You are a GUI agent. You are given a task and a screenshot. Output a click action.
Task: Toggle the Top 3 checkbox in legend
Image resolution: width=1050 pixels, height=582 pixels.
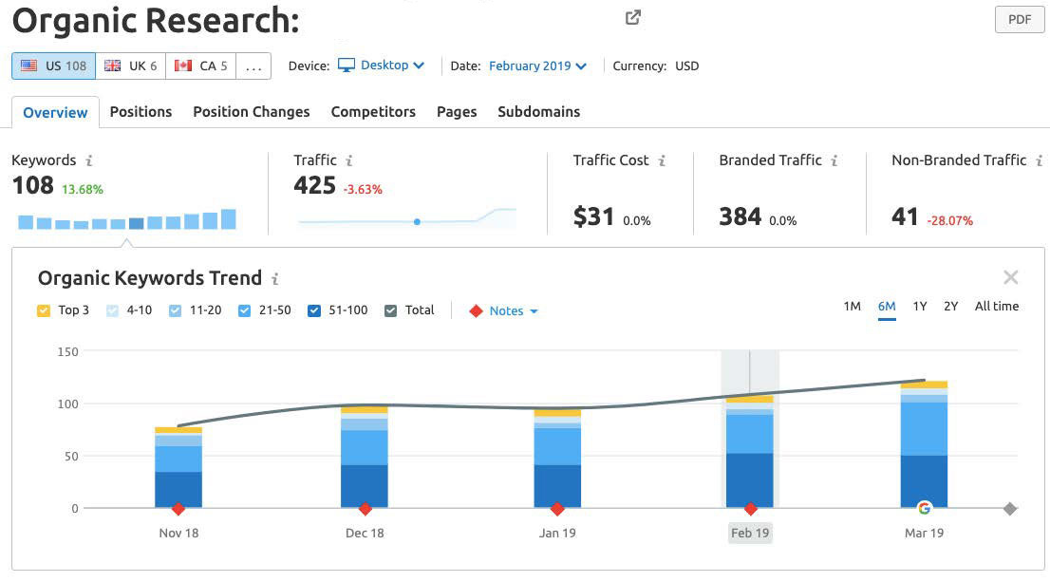pyautogui.click(x=44, y=310)
